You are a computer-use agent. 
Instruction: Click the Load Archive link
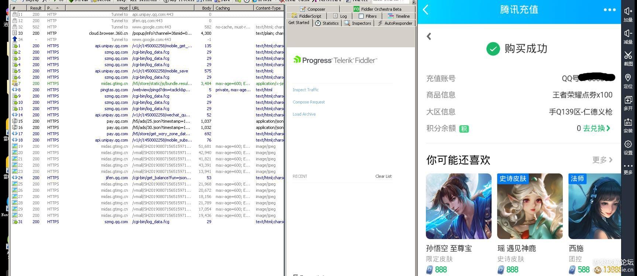304,114
